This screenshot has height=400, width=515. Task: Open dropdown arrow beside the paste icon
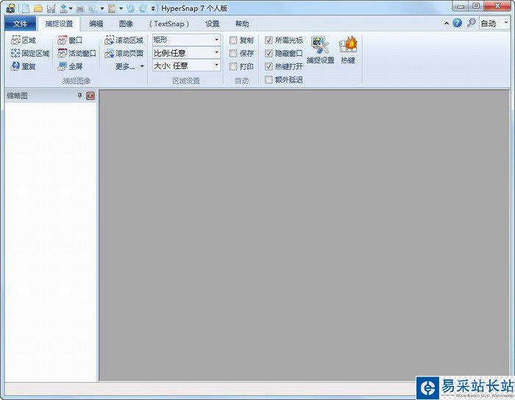[x=121, y=9]
